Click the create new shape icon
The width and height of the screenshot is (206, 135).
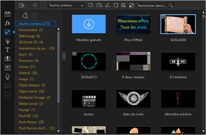[99, 5]
